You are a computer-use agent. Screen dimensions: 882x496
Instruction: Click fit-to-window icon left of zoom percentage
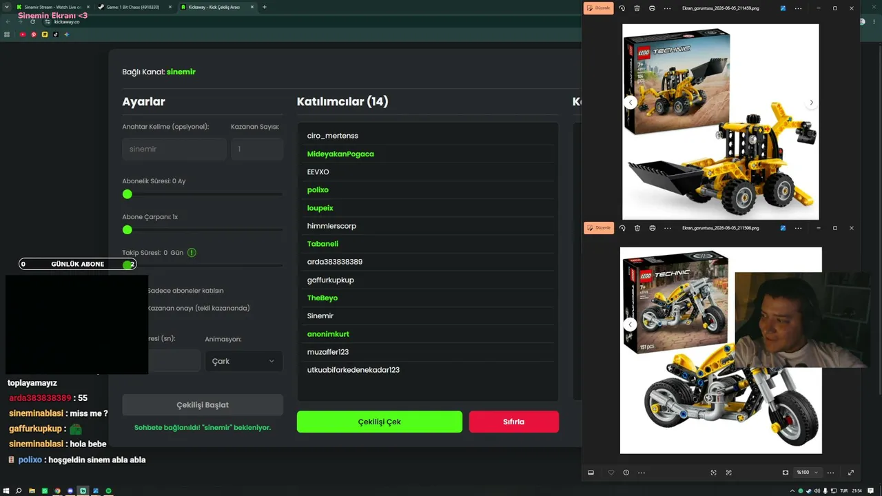pyautogui.click(x=785, y=473)
